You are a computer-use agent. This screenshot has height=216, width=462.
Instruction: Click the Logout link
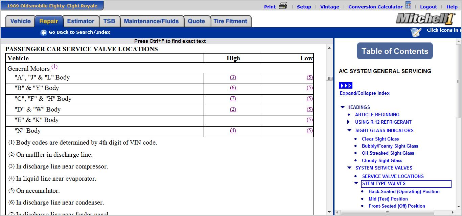click(x=429, y=7)
